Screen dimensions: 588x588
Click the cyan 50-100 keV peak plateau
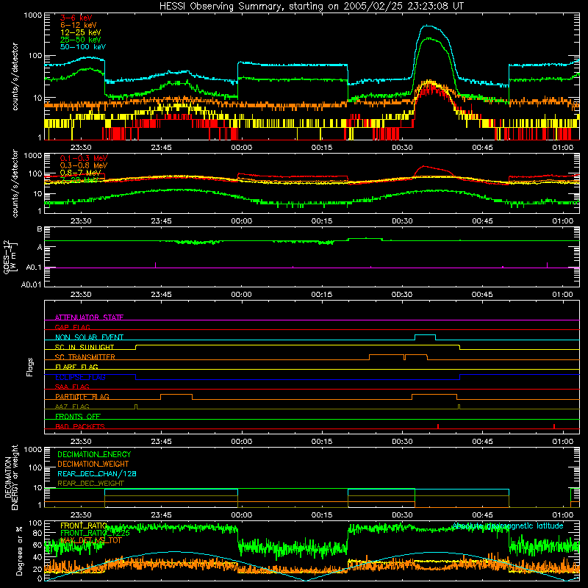pyautogui.click(x=428, y=26)
